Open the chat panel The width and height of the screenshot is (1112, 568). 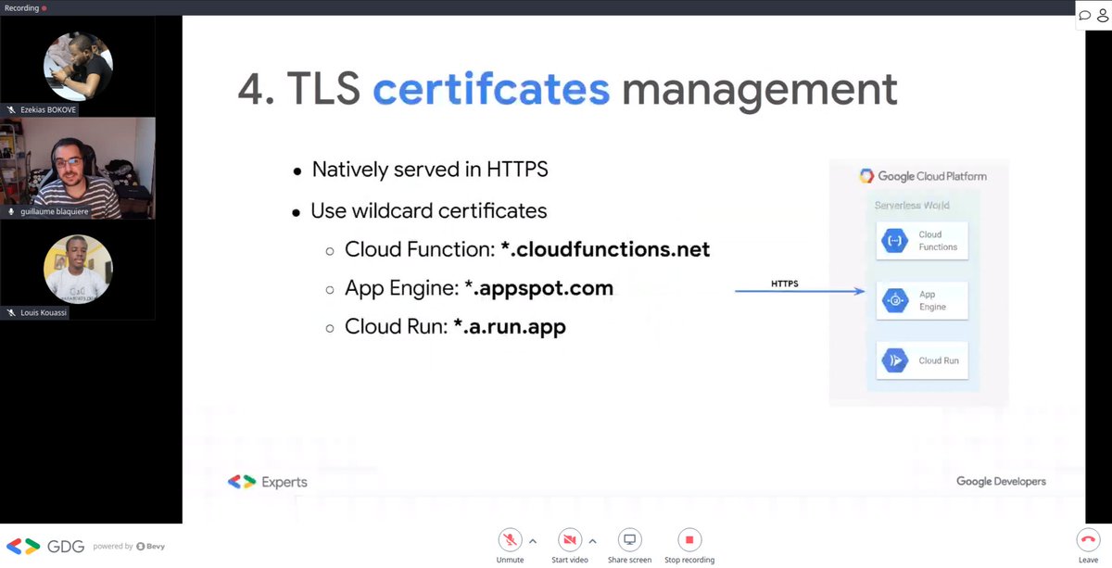point(1084,15)
